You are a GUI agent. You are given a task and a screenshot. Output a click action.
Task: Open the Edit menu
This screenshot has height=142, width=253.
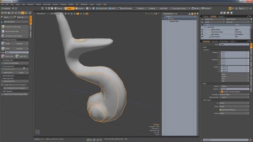pyautogui.click(x=7, y=4)
